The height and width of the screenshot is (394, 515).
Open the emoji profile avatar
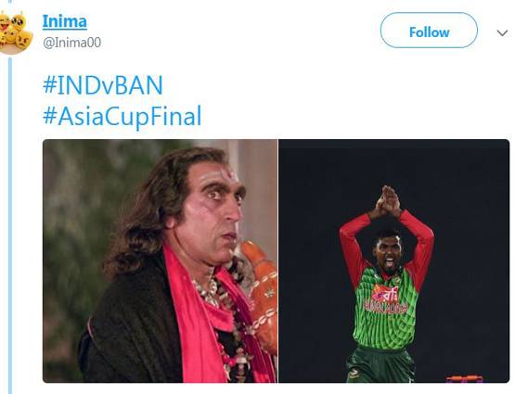click(15, 32)
